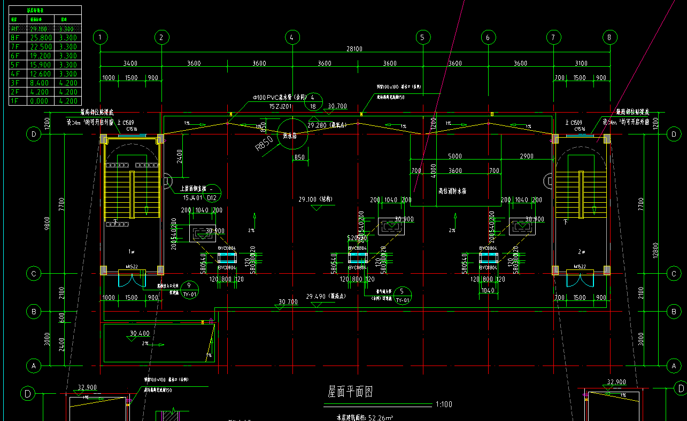This screenshot has width=687, height=421.
Task: Select the highlighted RF row in table
Action: (x=44, y=29)
